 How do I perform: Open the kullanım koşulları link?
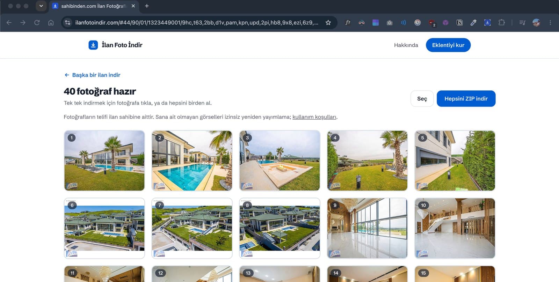(x=314, y=117)
